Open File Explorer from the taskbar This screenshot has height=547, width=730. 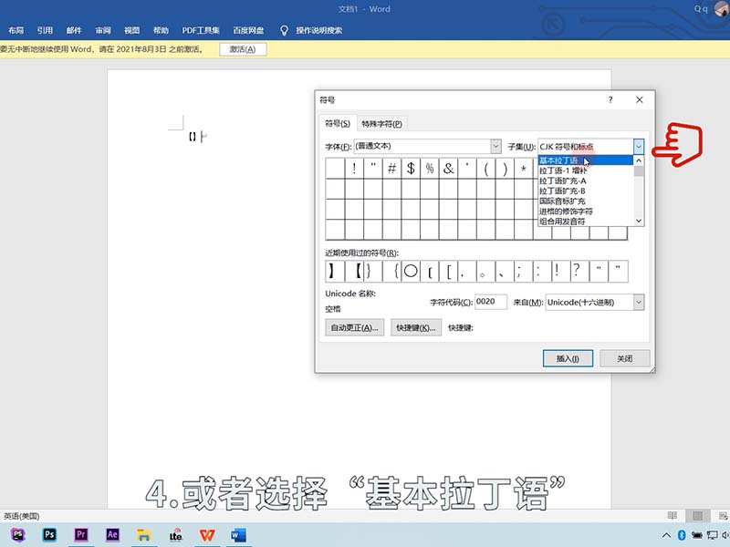pos(144,535)
